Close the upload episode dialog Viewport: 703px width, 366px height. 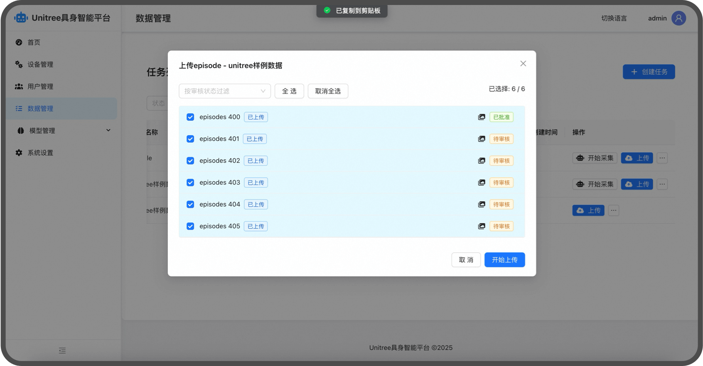(x=523, y=63)
